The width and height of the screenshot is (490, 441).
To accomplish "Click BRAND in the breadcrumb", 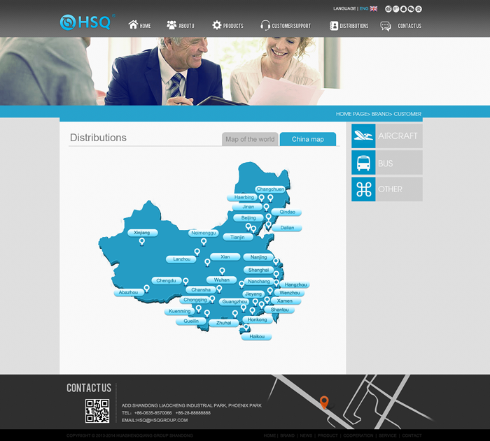I will (x=380, y=114).
